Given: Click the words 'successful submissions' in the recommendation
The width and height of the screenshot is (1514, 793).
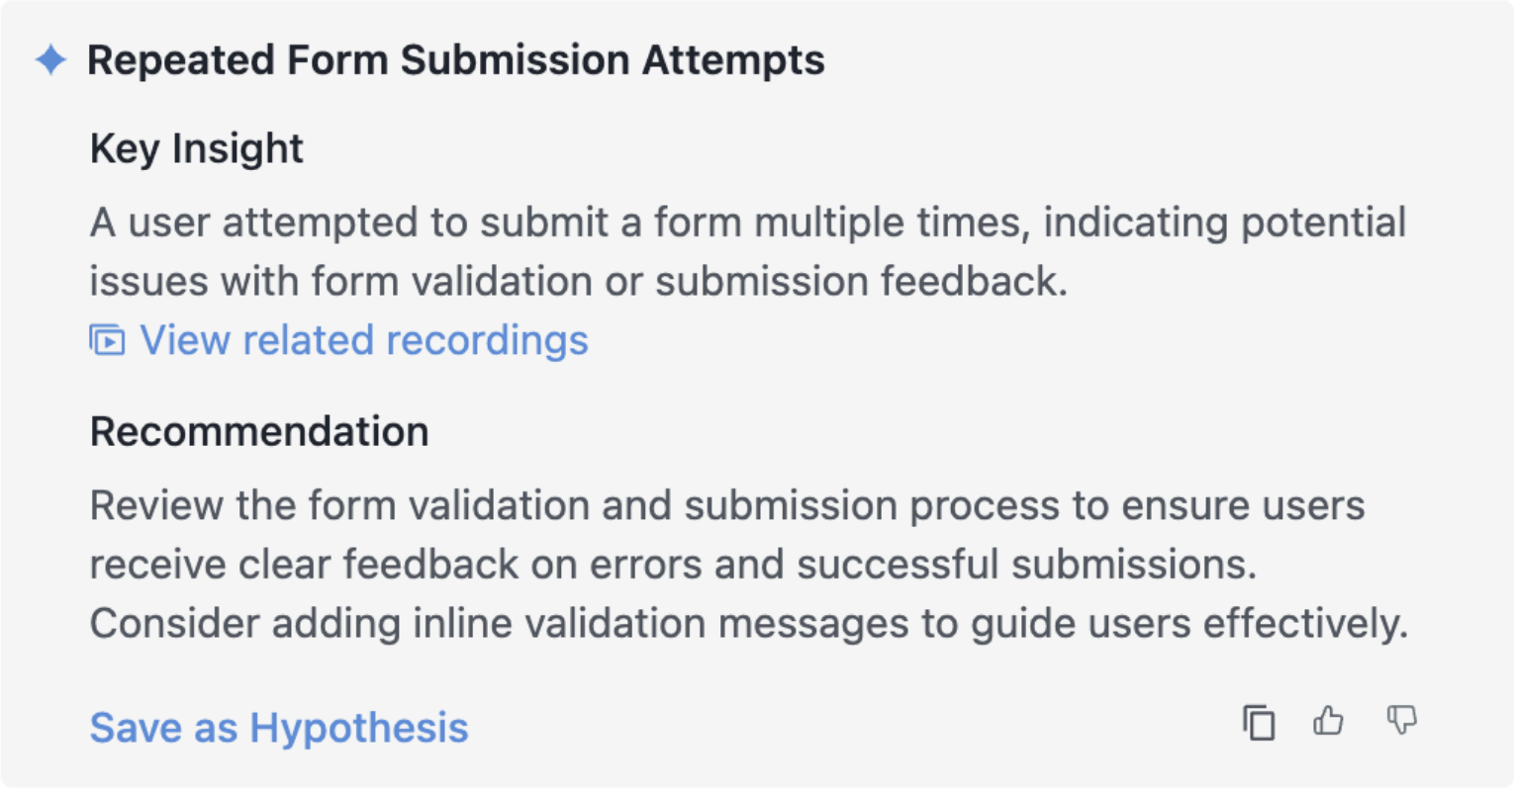Looking at the screenshot, I should [x=1026, y=565].
